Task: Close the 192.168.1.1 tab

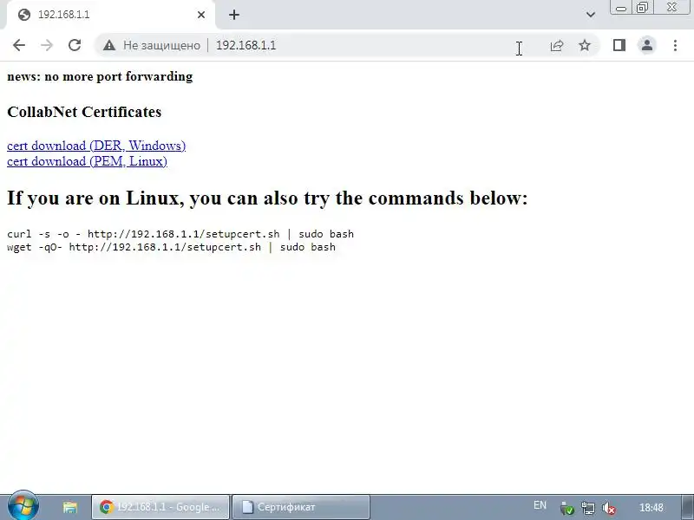Action: [201, 15]
